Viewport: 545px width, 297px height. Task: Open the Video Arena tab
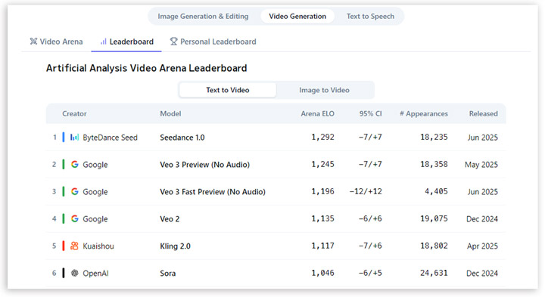56,42
